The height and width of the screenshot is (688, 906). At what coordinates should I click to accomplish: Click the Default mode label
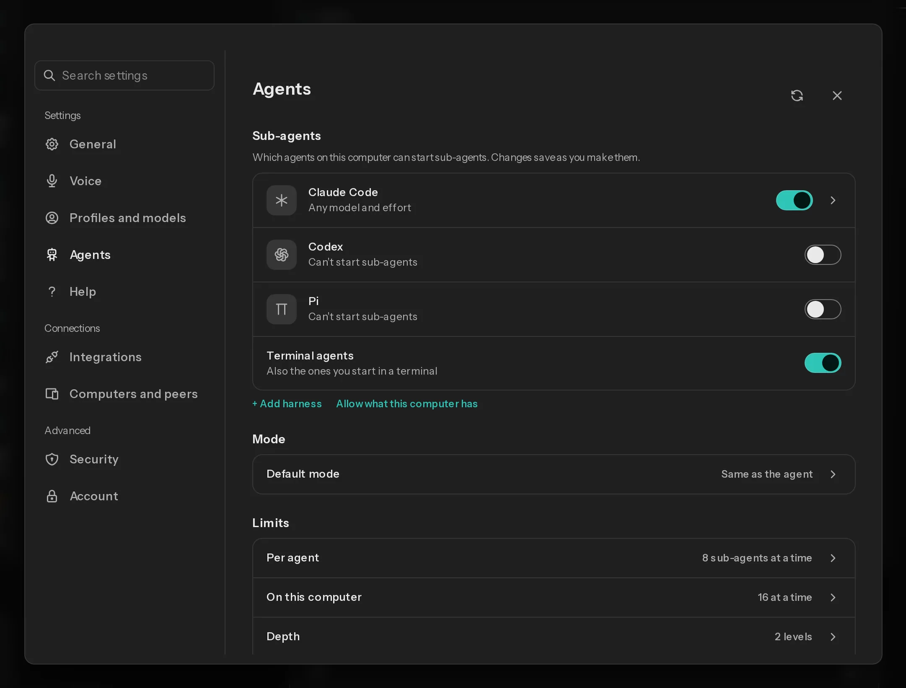coord(303,474)
